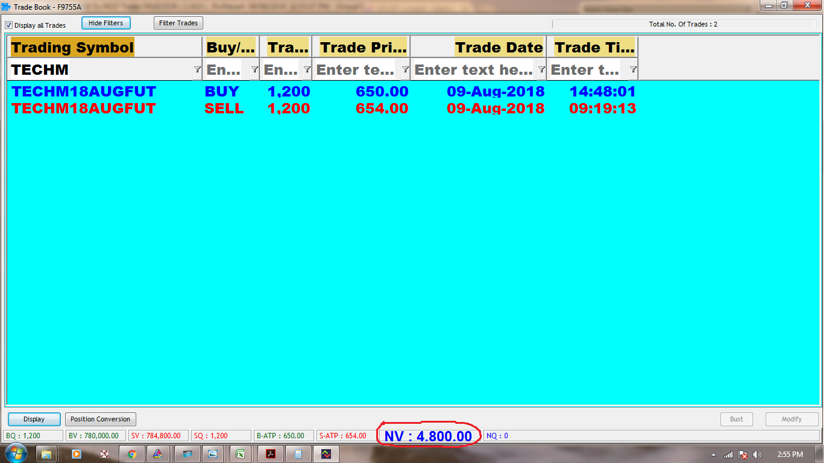This screenshot has width=832, height=463.
Task: Open the Trade Time column filter funnel
Action: [x=633, y=70]
